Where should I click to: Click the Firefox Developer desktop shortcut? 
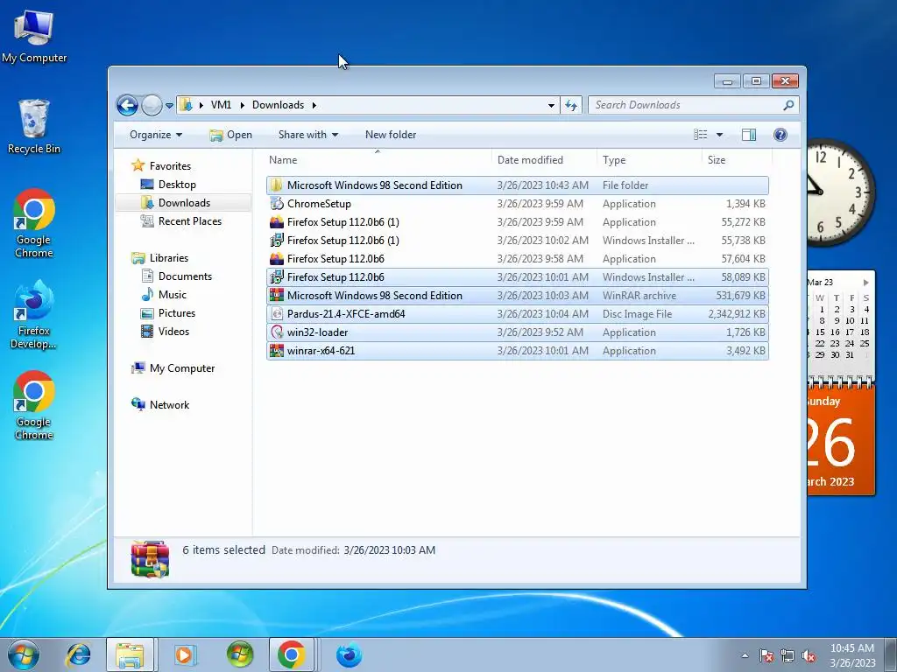pyautogui.click(x=34, y=314)
